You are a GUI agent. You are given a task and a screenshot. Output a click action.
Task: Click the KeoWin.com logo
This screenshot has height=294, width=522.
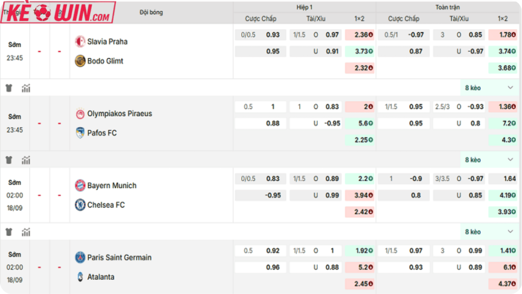pos(58,12)
